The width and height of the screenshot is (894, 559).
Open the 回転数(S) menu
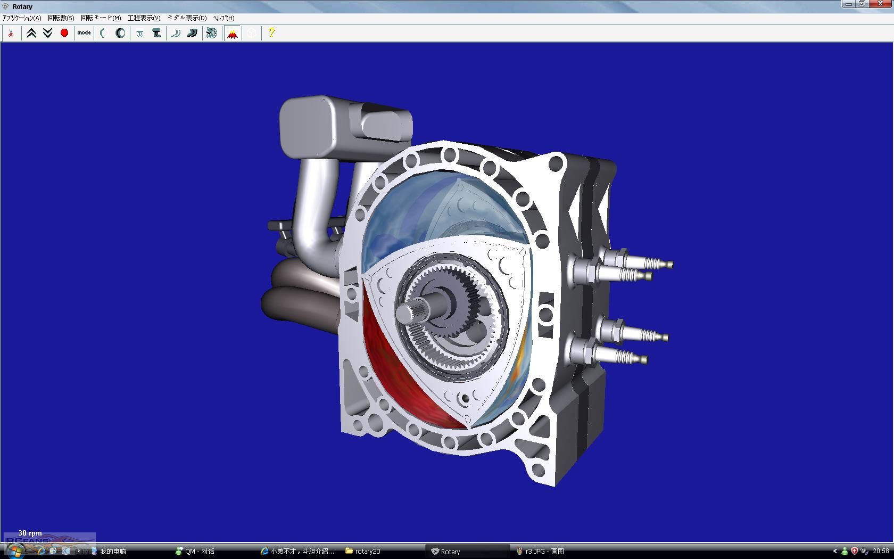point(61,18)
